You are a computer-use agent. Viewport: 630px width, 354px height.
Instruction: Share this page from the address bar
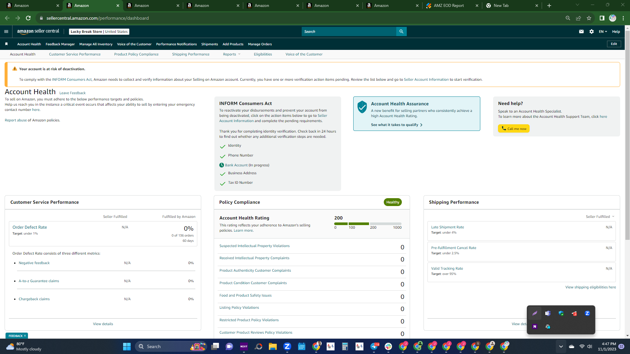(578, 18)
